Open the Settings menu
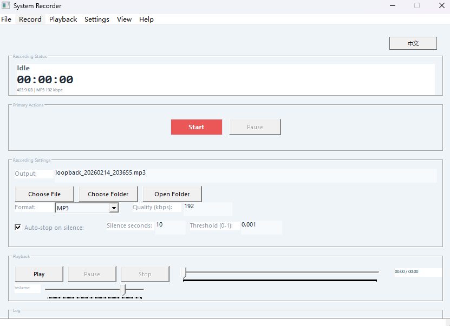This screenshot has width=450, height=326. tap(96, 19)
